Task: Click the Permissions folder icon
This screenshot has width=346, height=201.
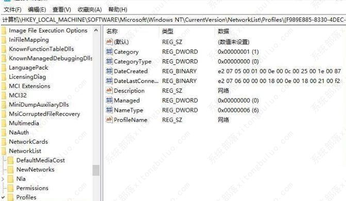Action: click(x=11, y=188)
